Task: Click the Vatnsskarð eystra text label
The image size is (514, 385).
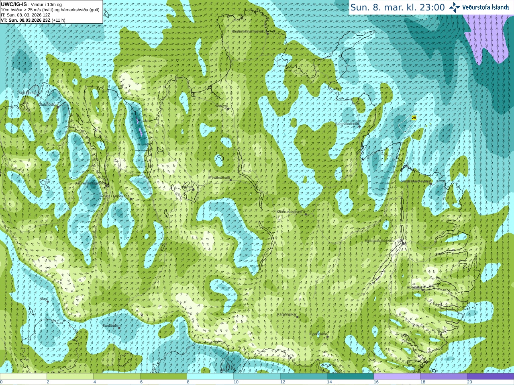Action: (x=416, y=181)
